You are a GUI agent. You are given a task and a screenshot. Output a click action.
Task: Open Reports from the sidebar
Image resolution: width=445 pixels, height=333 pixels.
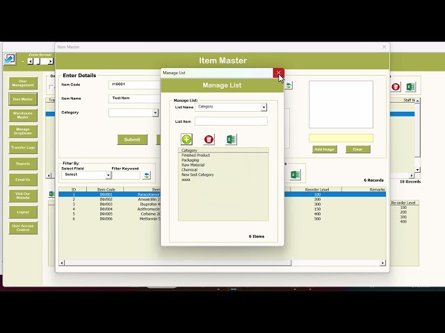[23, 164]
